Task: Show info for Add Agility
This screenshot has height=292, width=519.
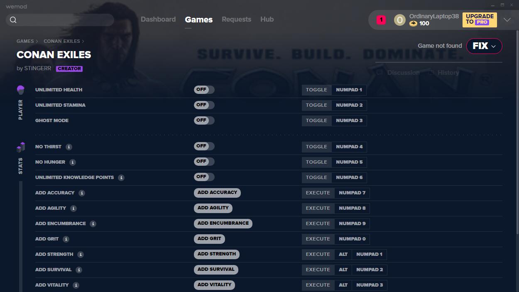Action: (73, 209)
